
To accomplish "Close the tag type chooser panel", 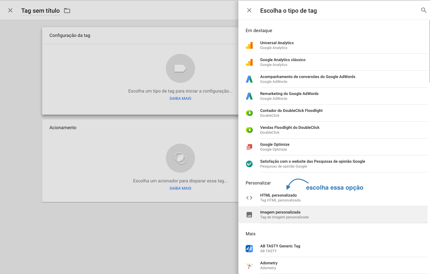I will click(x=249, y=10).
